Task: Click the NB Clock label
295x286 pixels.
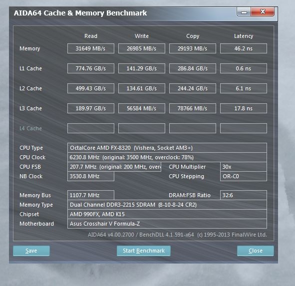Action: click(31, 176)
